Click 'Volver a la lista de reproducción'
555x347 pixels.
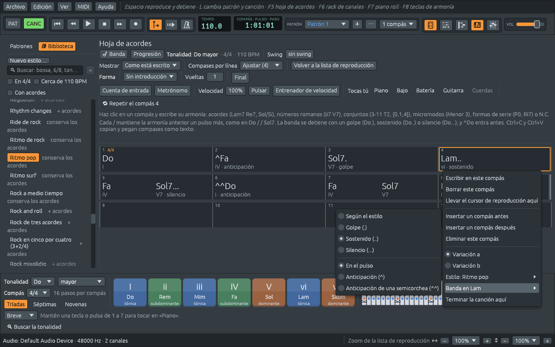334,65
